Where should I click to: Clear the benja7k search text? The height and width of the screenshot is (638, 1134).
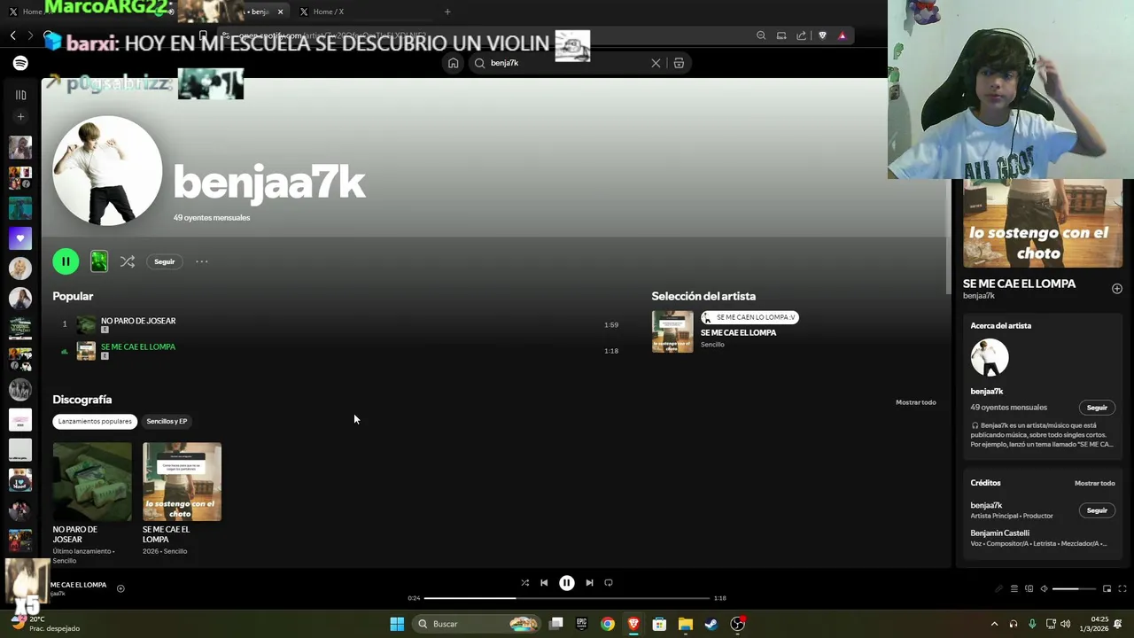[656, 63]
